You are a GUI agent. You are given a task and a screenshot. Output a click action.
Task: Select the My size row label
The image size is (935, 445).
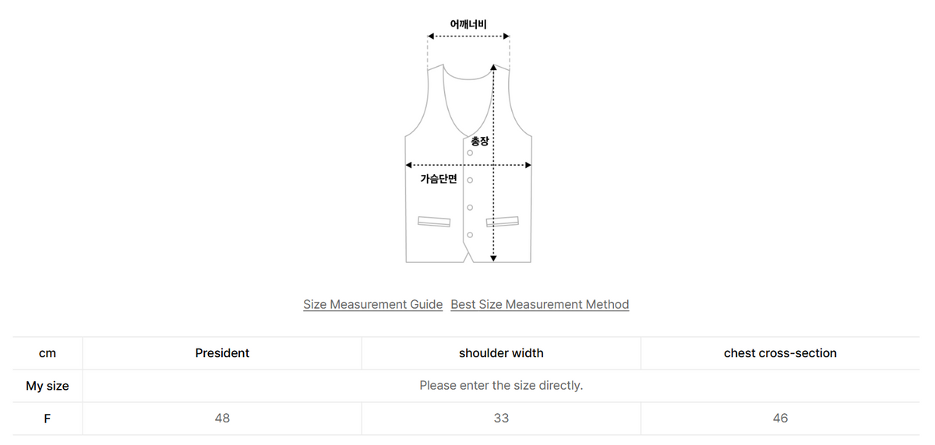(x=48, y=385)
